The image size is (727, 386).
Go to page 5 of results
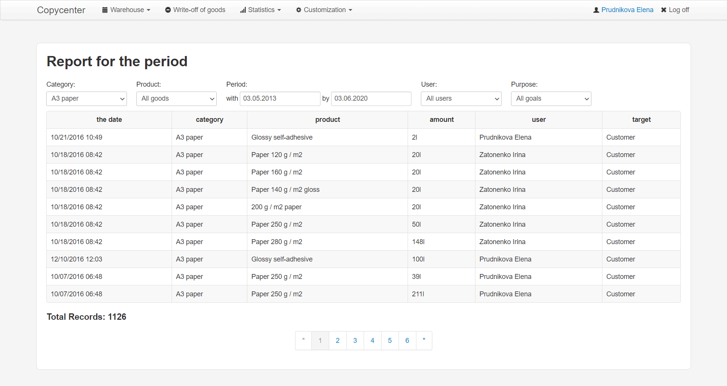pyautogui.click(x=390, y=341)
